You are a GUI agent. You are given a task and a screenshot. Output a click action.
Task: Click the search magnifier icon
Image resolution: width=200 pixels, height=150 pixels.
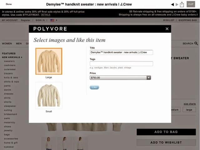point(196,43)
